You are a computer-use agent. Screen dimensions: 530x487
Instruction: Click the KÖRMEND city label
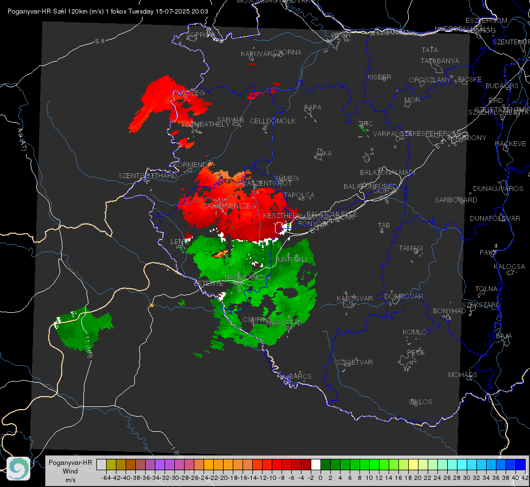189,165
